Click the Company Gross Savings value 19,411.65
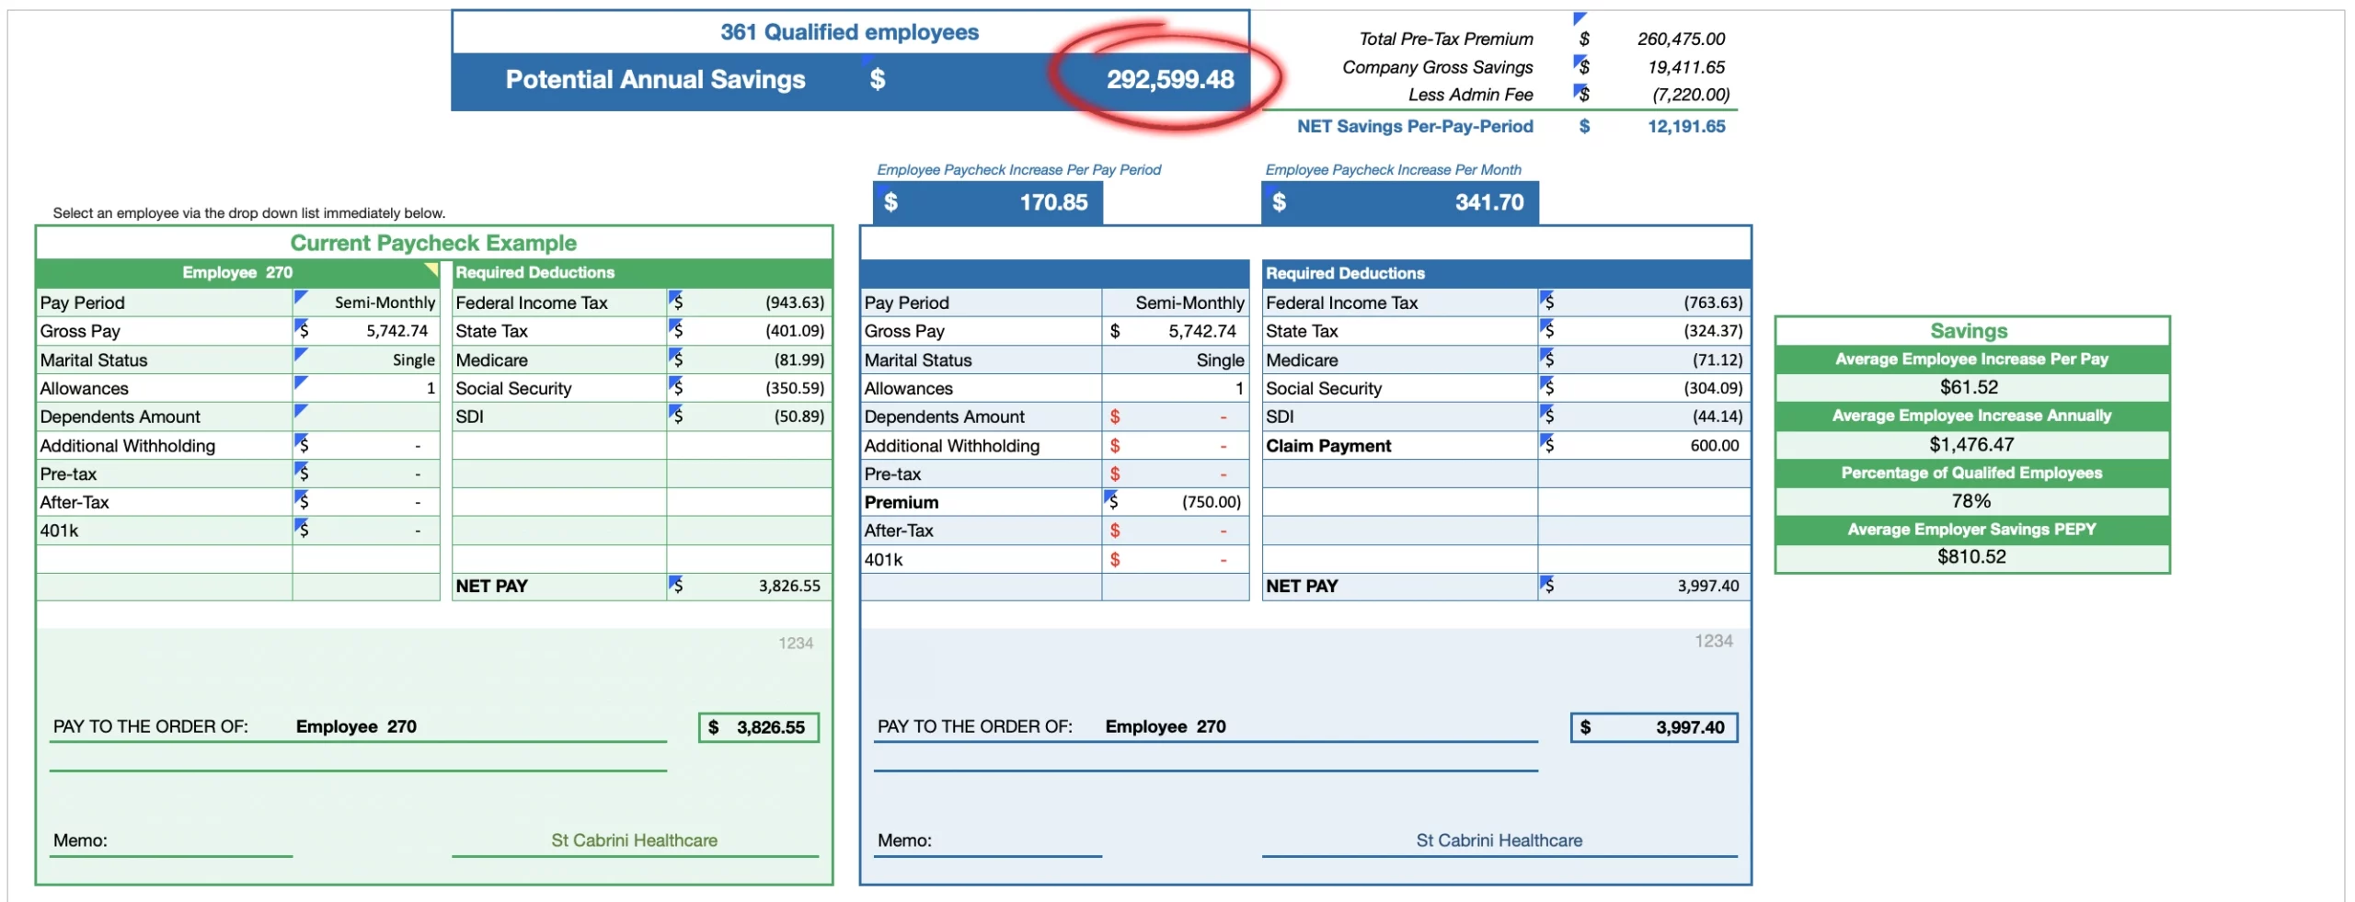This screenshot has width=2355, height=902. 1685,67
